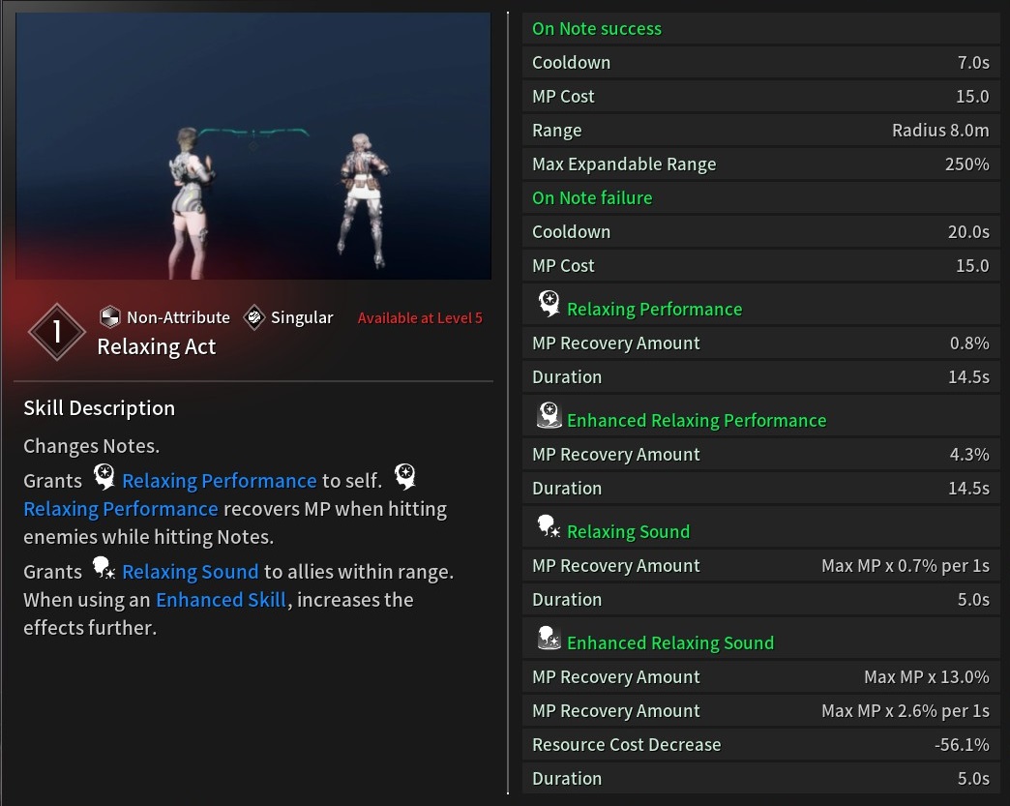Click the Max Expandable Range 250% row
This screenshot has height=806, width=1010.
pyautogui.click(x=760, y=164)
